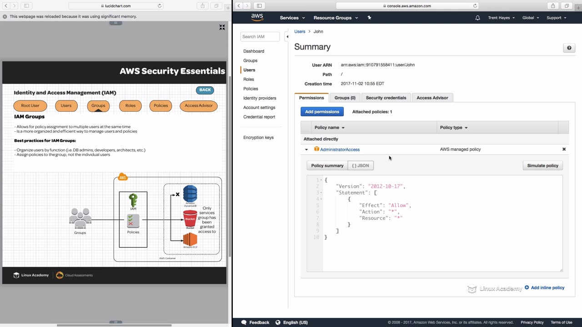582x327 pixels.
Task: Click the help question mark icon
Action: pyautogui.click(x=569, y=48)
